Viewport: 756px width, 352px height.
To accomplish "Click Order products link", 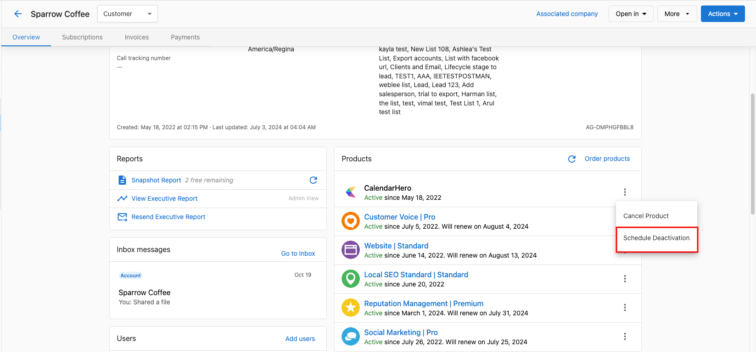I will (607, 159).
